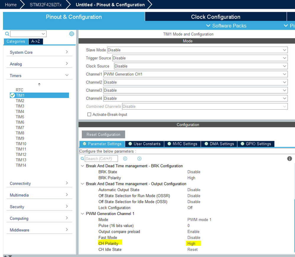Click the previous search result arrow icon
This screenshot has height=257, width=295.
coord(125,159)
